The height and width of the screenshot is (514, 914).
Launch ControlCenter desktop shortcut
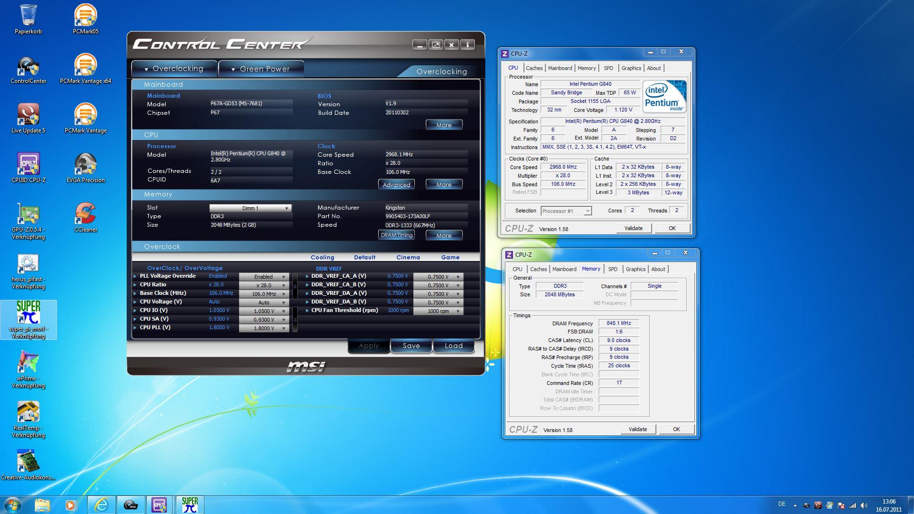28,69
